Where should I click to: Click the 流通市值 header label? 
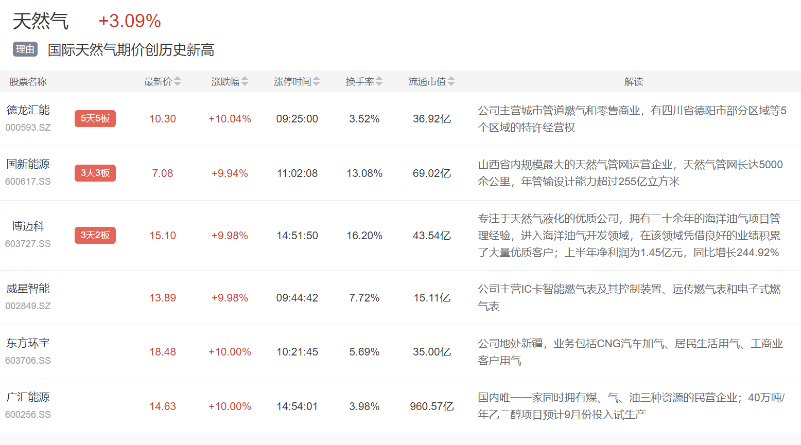tap(427, 82)
